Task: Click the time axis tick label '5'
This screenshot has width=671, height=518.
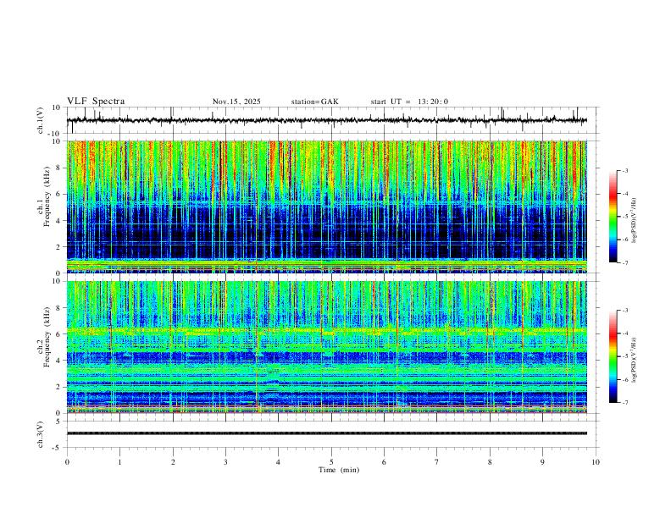Action: tap(331, 462)
